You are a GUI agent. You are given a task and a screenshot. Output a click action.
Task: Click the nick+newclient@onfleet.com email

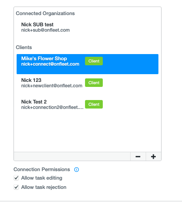(x=52, y=86)
